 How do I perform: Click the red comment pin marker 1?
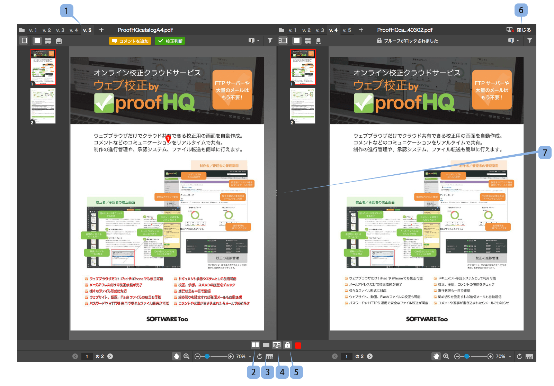coord(168,138)
